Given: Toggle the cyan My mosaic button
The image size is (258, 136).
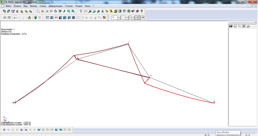Looking at the screenshot, I should click(61, 130).
